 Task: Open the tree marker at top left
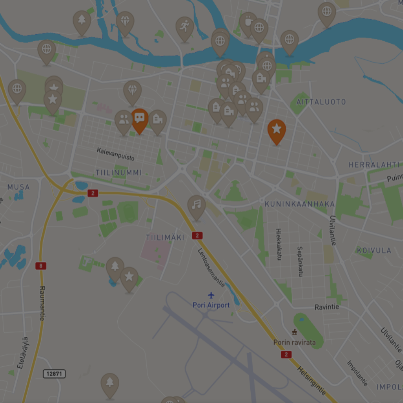[82, 23]
